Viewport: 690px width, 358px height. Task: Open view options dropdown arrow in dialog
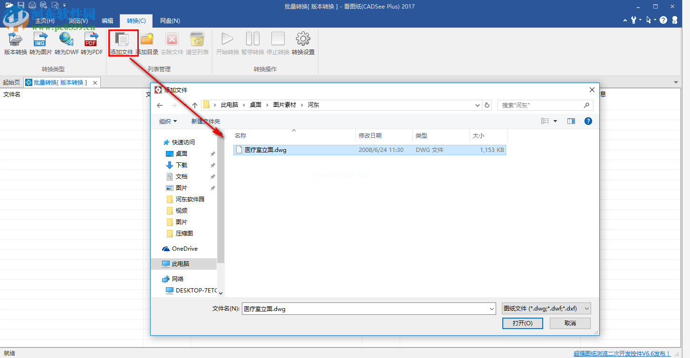(555, 121)
